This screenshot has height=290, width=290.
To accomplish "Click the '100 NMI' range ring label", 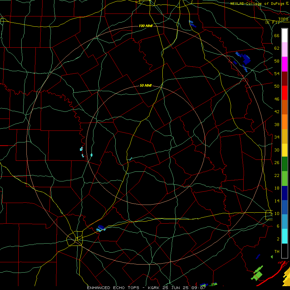I will (146, 26).
